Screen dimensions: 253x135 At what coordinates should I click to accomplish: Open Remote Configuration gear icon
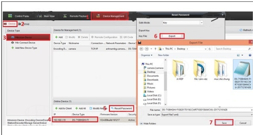click(x=92, y=37)
